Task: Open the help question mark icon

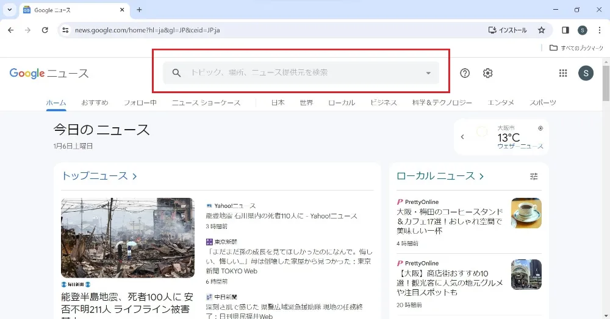Action: (464, 73)
